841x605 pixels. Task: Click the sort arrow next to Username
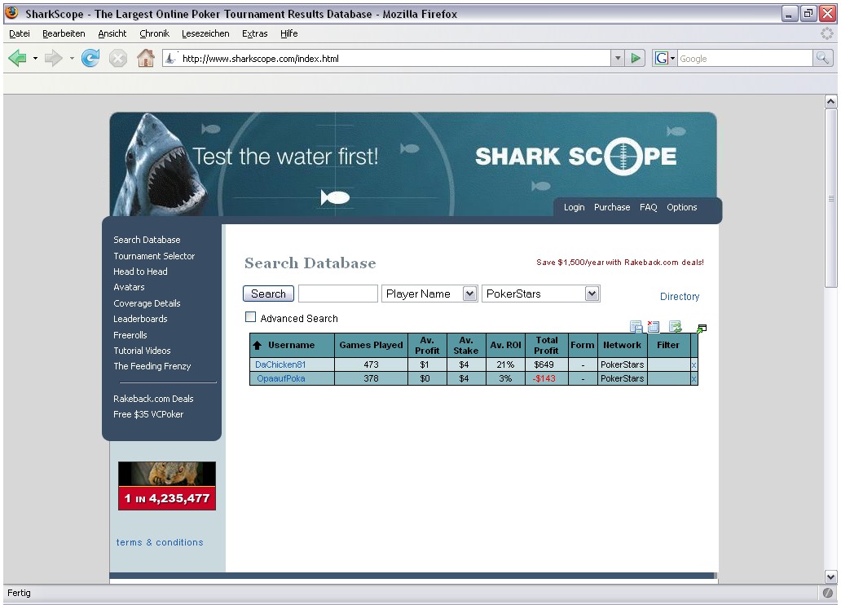point(257,345)
